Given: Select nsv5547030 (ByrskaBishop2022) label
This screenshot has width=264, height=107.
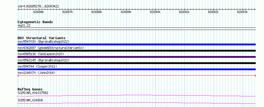Looking at the screenshot, I should [43, 41].
